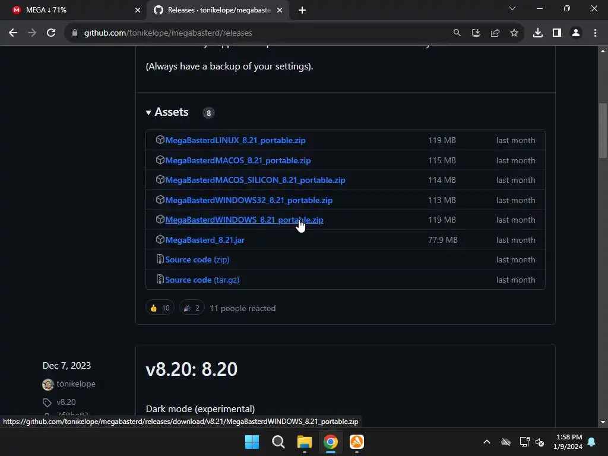
Task: Click package icon beside MegaBasterd_8.21.jar
Action: (x=160, y=239)
